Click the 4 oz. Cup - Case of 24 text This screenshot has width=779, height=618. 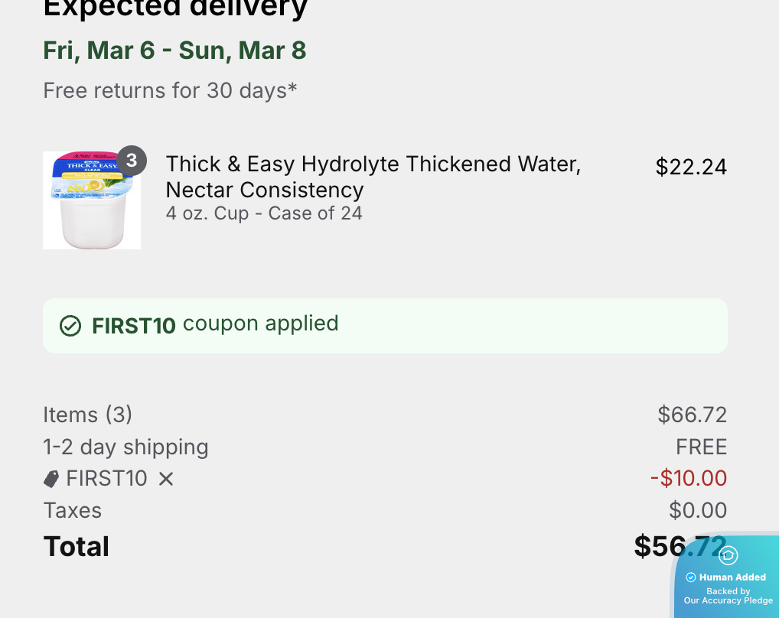pyautogui.click(x=264, y=213)
